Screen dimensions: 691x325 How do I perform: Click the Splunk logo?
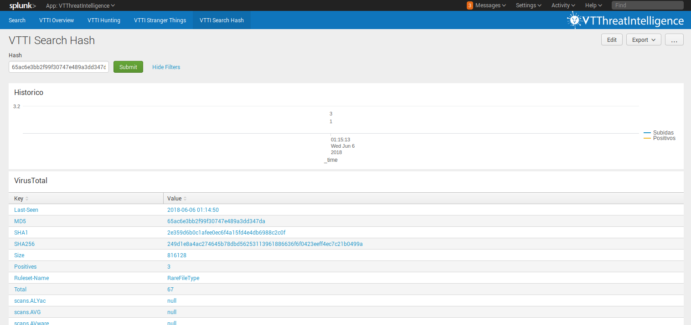click(x=22, y=5)
